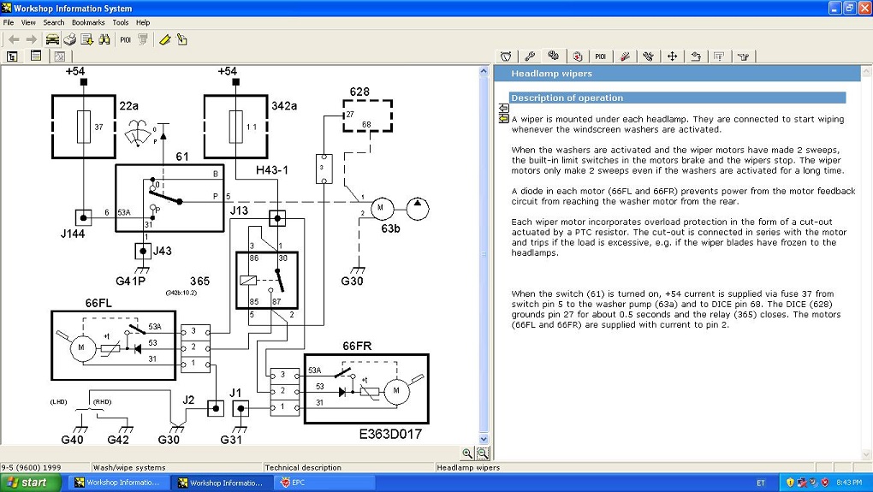Switch to second Workshop Information taskbar window
The image size is (873, 492).
(x=221, y=483)
